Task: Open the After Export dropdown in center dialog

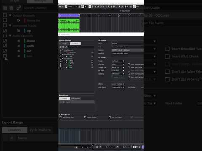Action: coord(118,87)
